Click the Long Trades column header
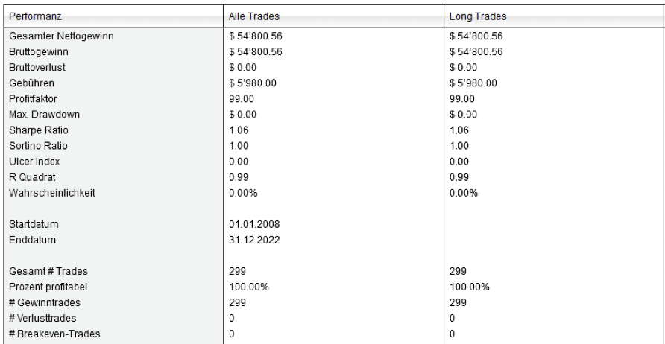Image resolution: width=665 pixels, height=344 pixels. click(x=474, y=16)
